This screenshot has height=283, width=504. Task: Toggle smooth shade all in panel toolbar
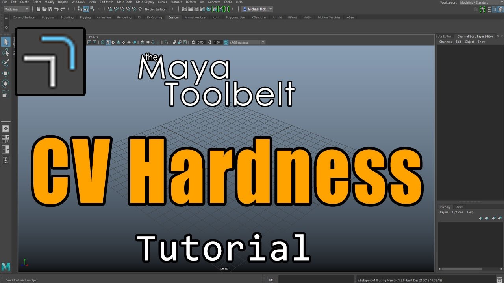click(x=108, y=42)
